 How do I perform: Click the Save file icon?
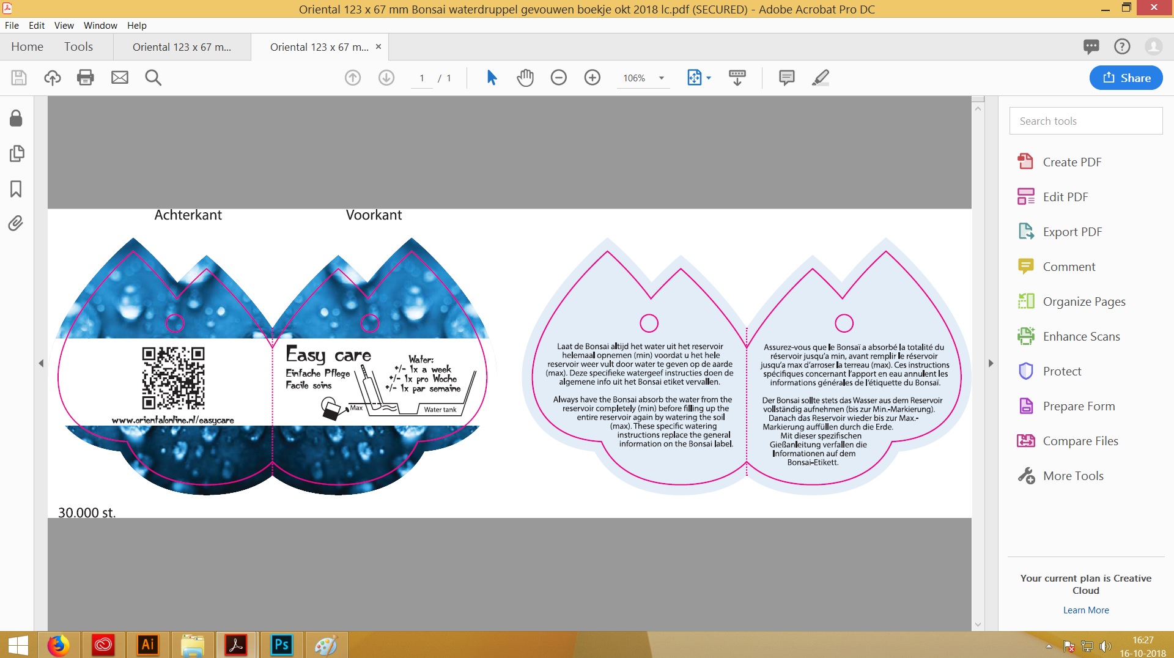(x=19, y=78)
